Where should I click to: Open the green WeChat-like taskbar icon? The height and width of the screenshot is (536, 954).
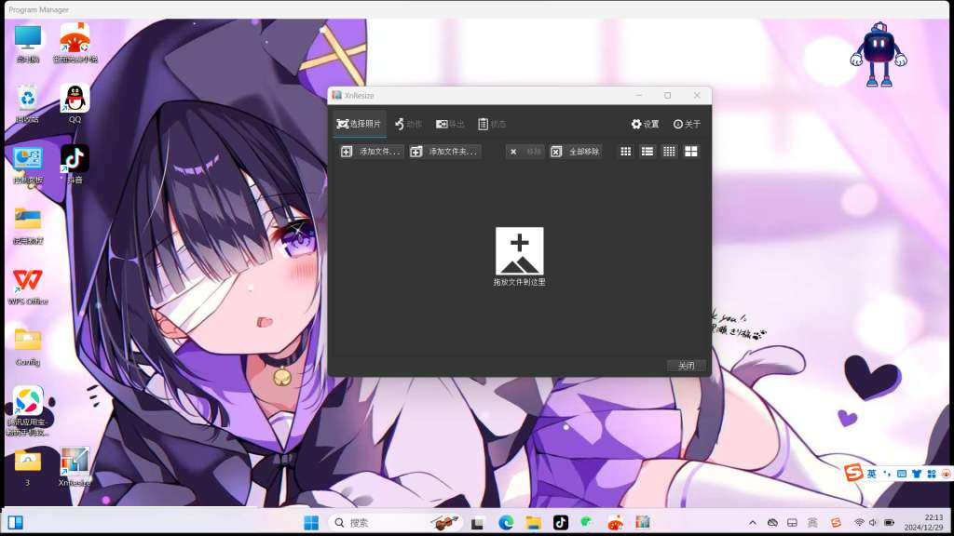pyautogui.click(x=587, y=523)
